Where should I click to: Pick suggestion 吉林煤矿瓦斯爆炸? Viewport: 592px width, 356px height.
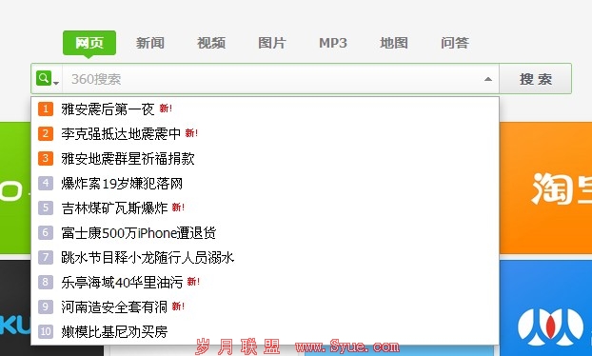click(x=114, y=208)
